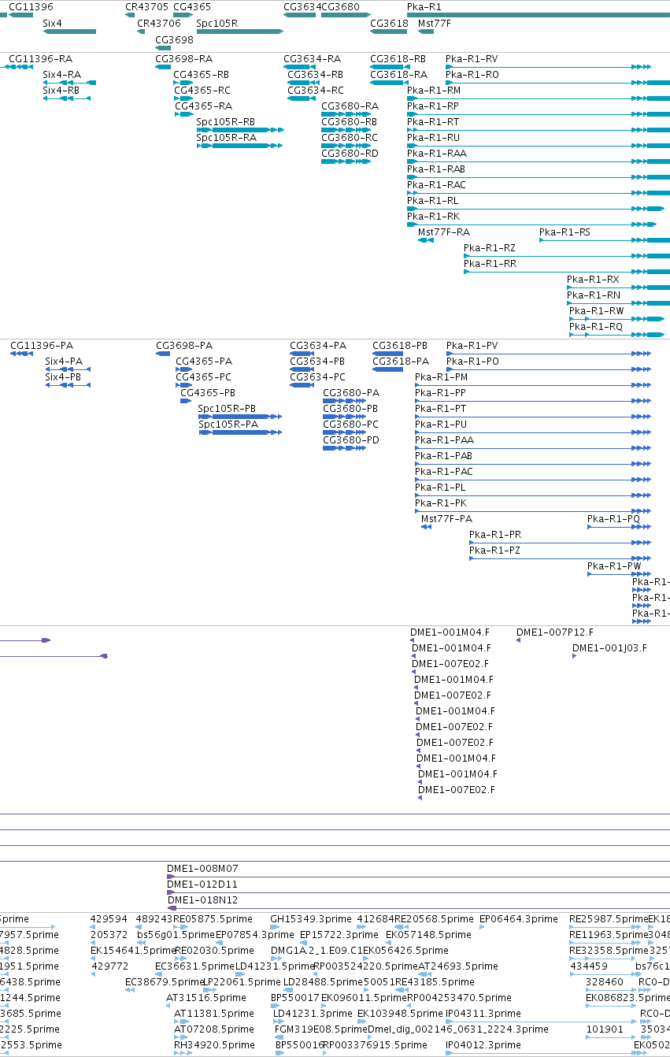The height and width of the screenshot is (1057, 670).
Task: Click EST EC38679.5prime
Action: click(x=165, y=982)
